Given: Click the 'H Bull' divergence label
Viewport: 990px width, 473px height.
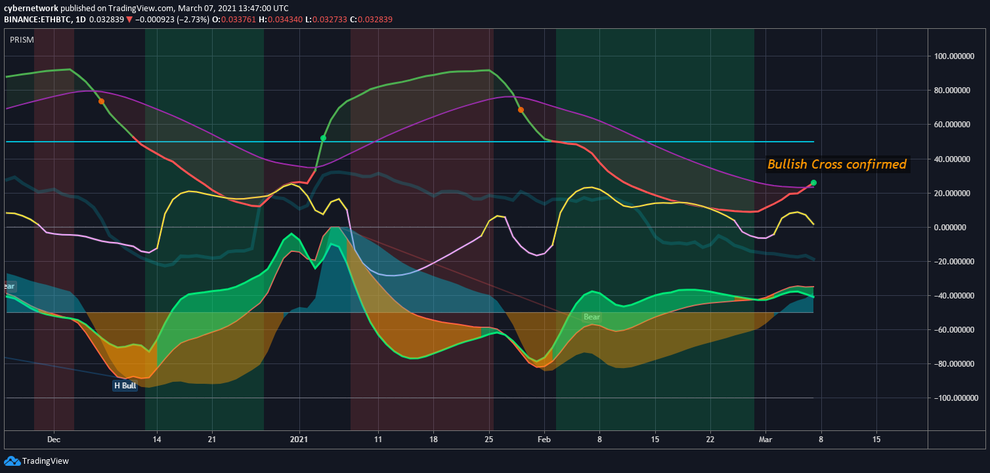Looking at the screenshot, I should (125, 386).
